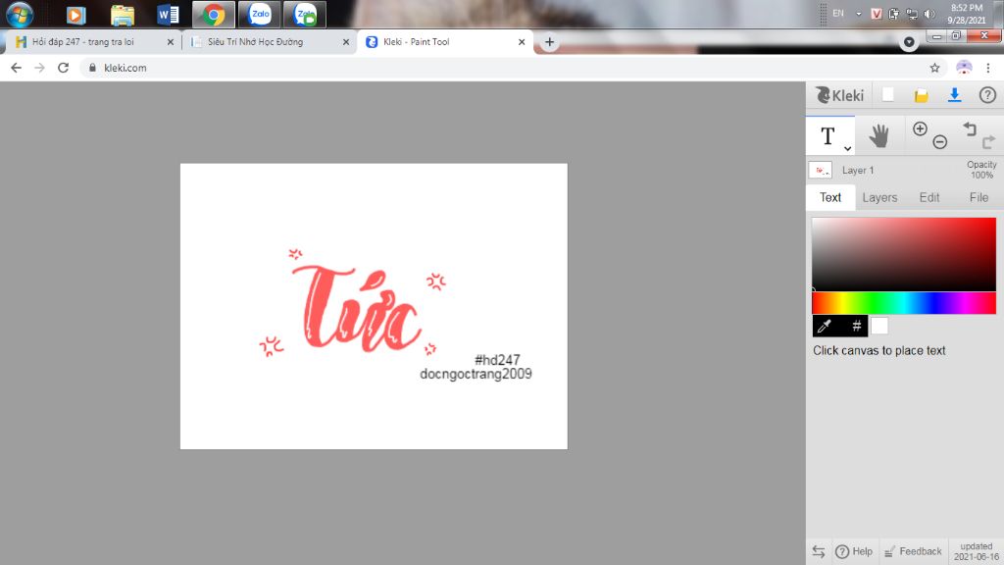Viewport: 1004px width, 565px height.
Task: Pick a shade in the saturation color box
Action: (904, 254)
